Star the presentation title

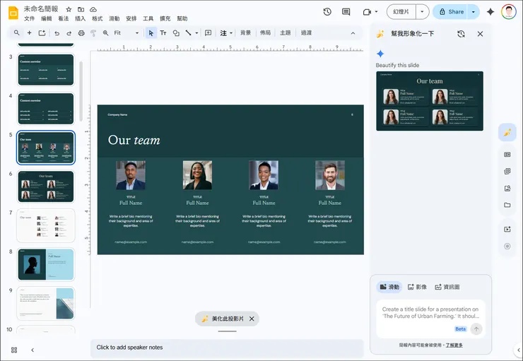click(x=69, y=9)
